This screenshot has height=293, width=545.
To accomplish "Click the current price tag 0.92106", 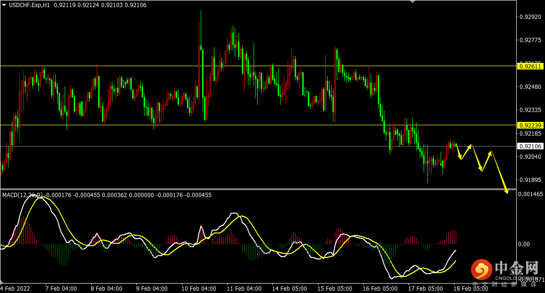I will (x=530, y=146).
